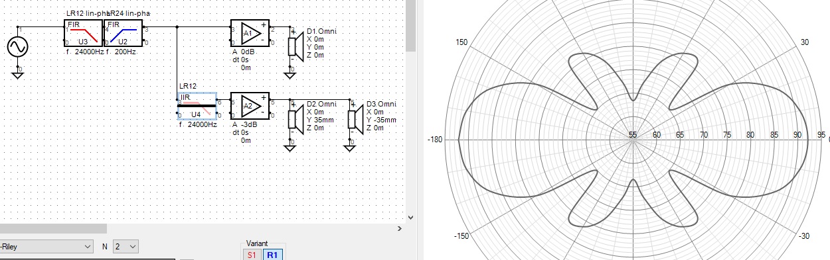Select the U3 FIR low-pass filter block

click(x=84, y=33)
